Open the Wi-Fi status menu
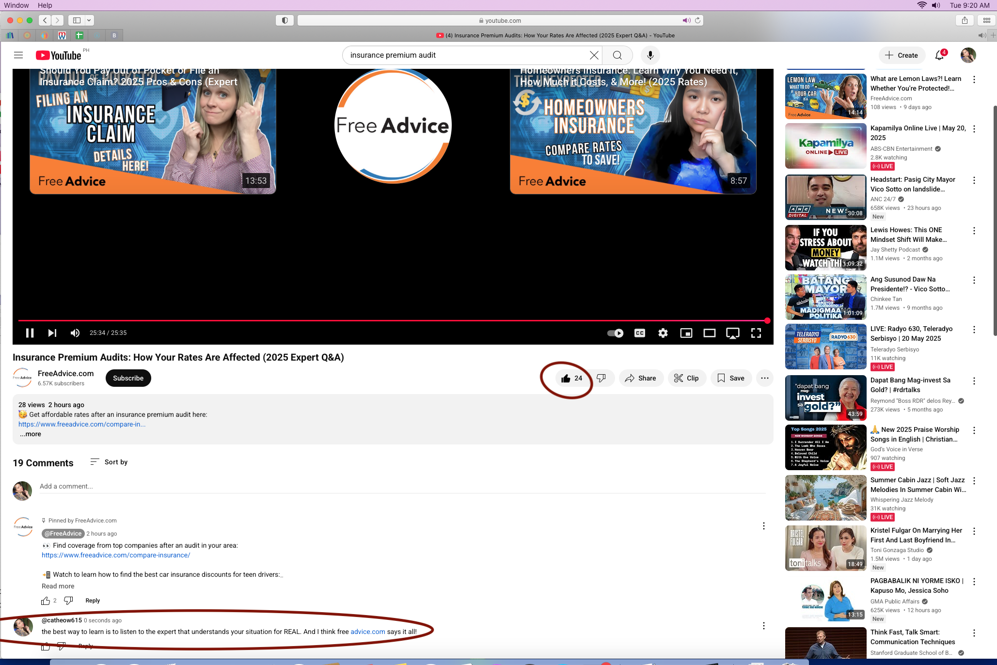The width and height of the screenshot is (997, 665). tap(921, 5)
